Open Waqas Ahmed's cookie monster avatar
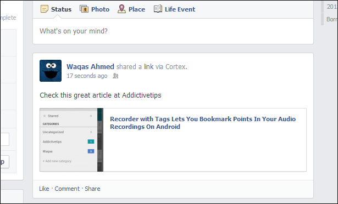338x204 pixels. pos(51,71)
